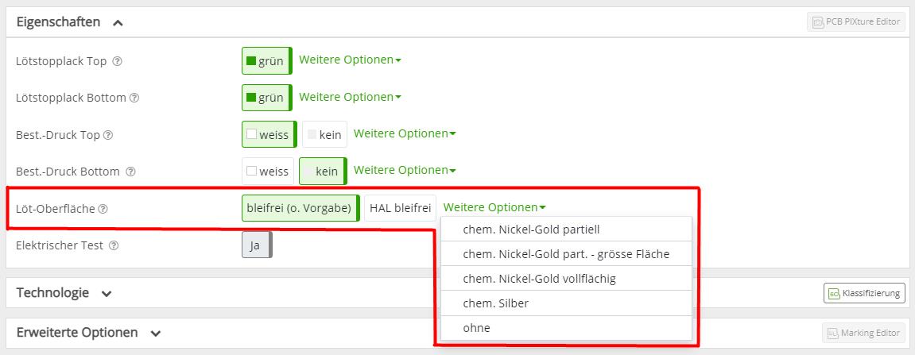
Task: Open Weitere Optionen for Lötstopplack Top
Action: coord(350,60)
